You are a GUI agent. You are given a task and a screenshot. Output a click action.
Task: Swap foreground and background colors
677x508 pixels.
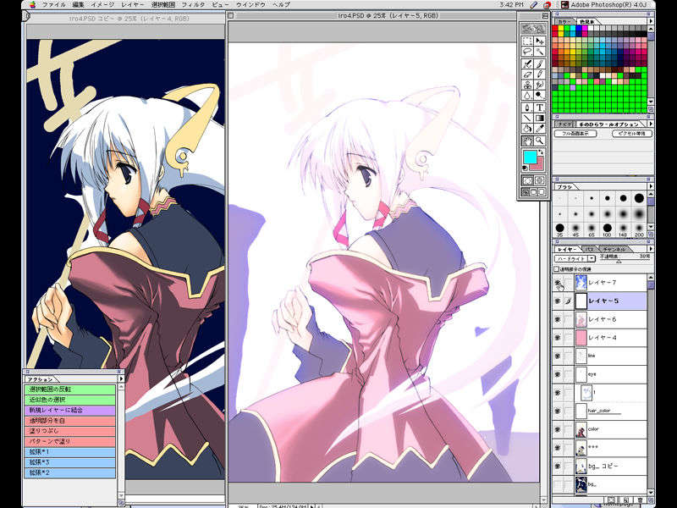(x=541, y=152)
